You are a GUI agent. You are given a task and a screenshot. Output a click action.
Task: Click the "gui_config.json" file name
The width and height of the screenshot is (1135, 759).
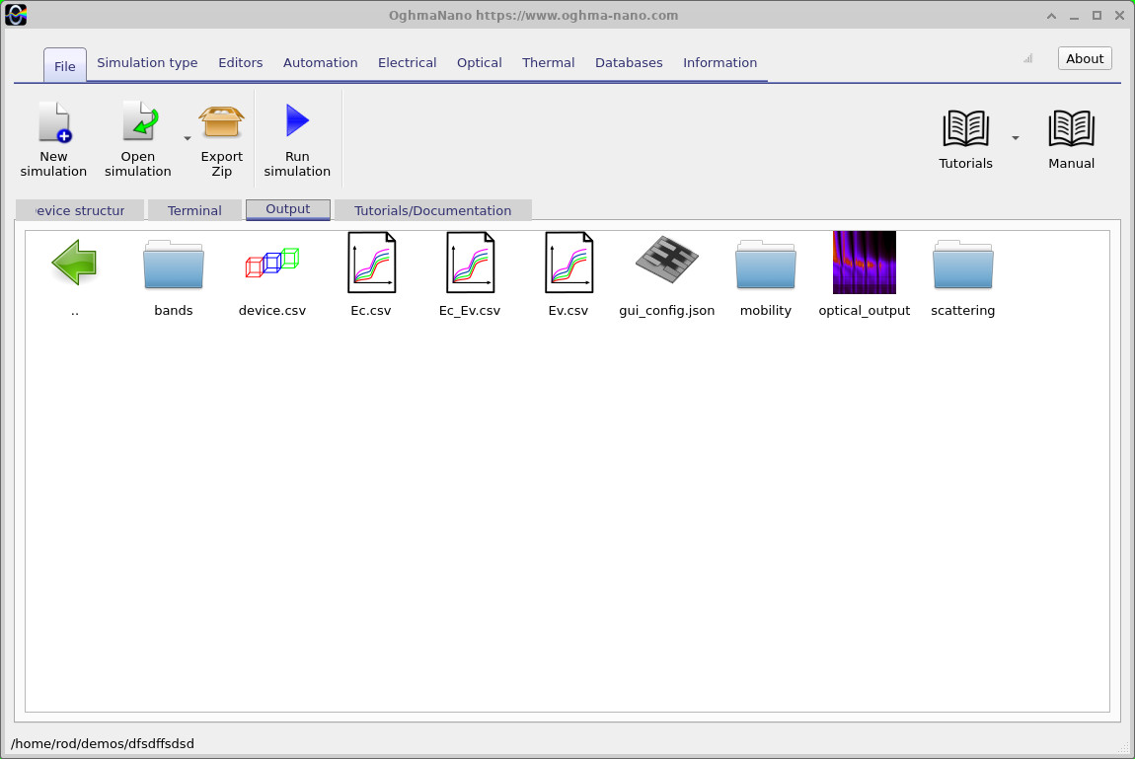[x=666, y=310]
